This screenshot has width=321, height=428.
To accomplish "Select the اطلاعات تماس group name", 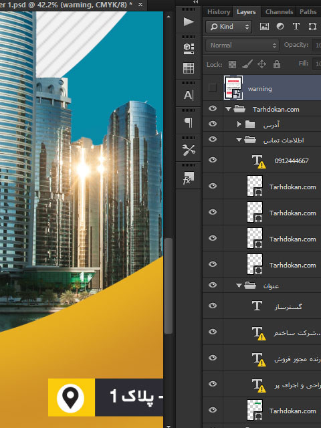I will pos(284,140).
